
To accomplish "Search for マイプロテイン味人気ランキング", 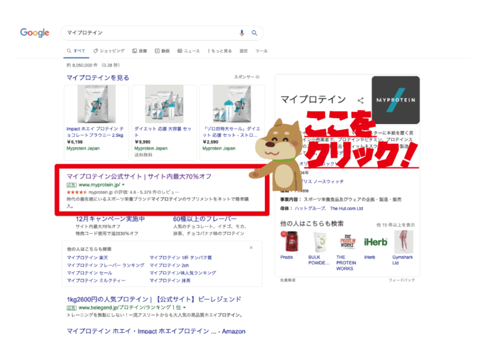I will [183, 273].
